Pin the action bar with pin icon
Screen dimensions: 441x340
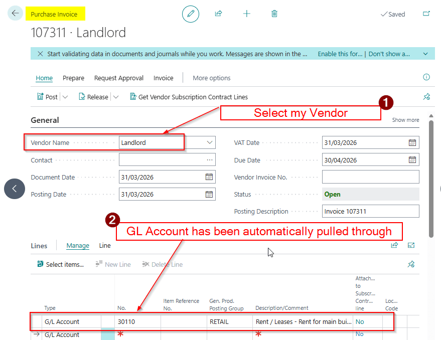426,97
